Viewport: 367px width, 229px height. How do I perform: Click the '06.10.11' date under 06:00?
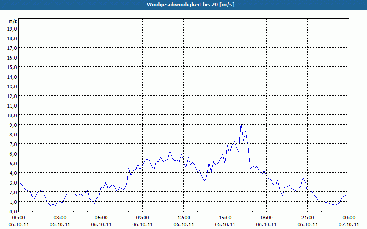tap(101, 224)
